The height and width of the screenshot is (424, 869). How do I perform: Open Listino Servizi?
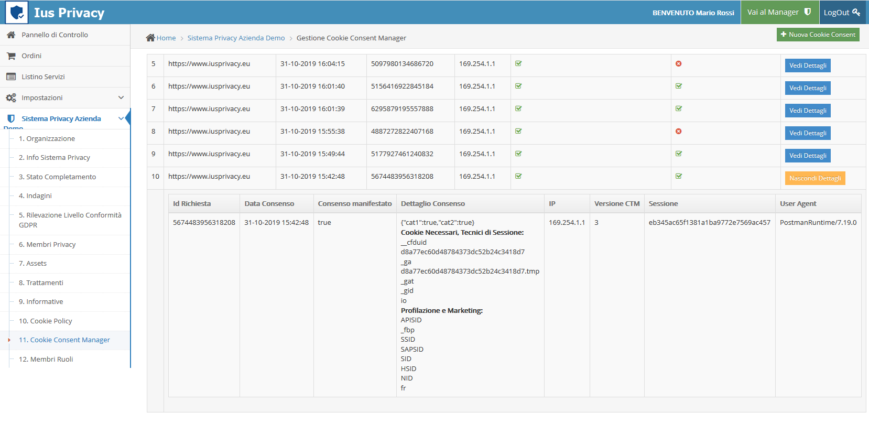65,77
